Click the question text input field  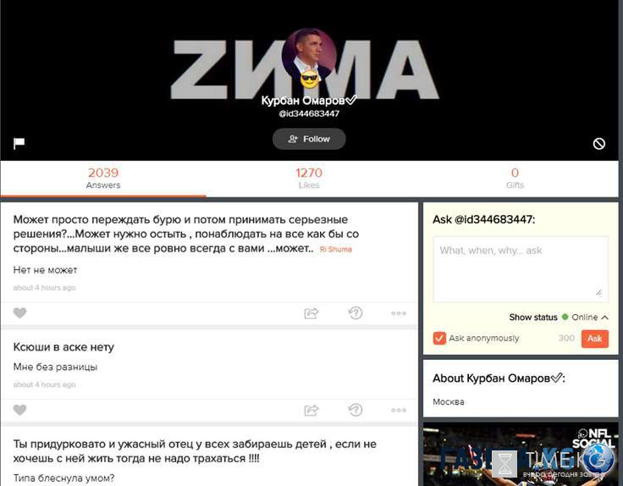tap(521, 269)
